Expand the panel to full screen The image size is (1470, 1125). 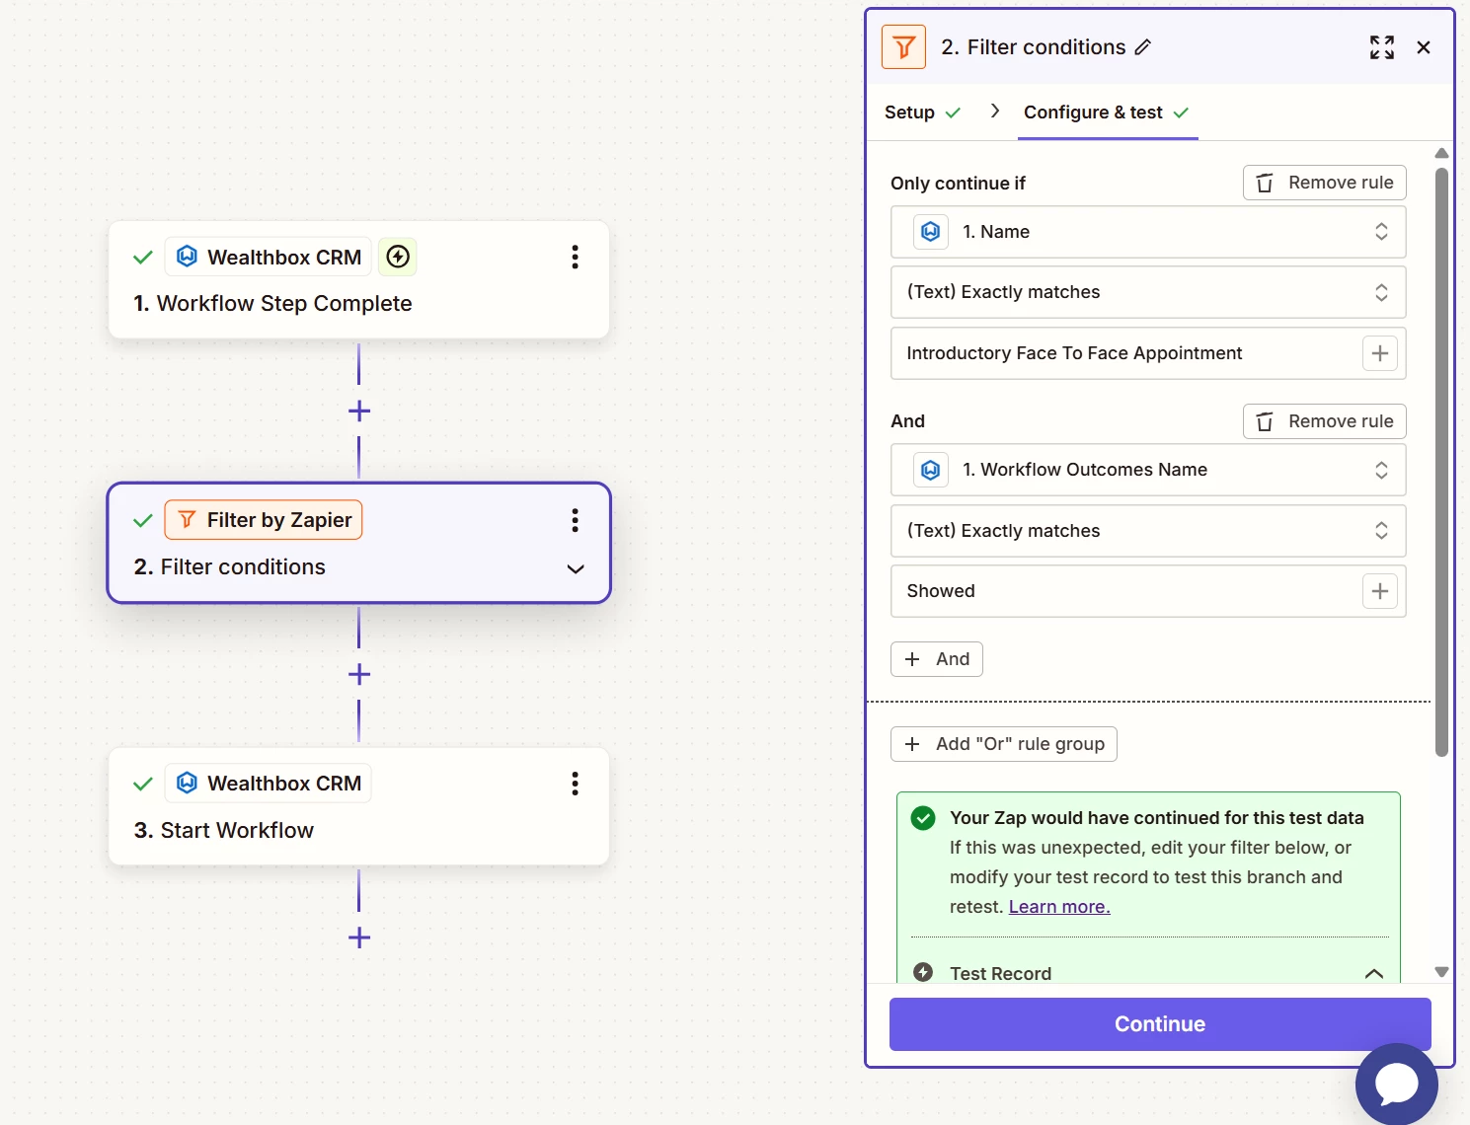[1382, 47]
